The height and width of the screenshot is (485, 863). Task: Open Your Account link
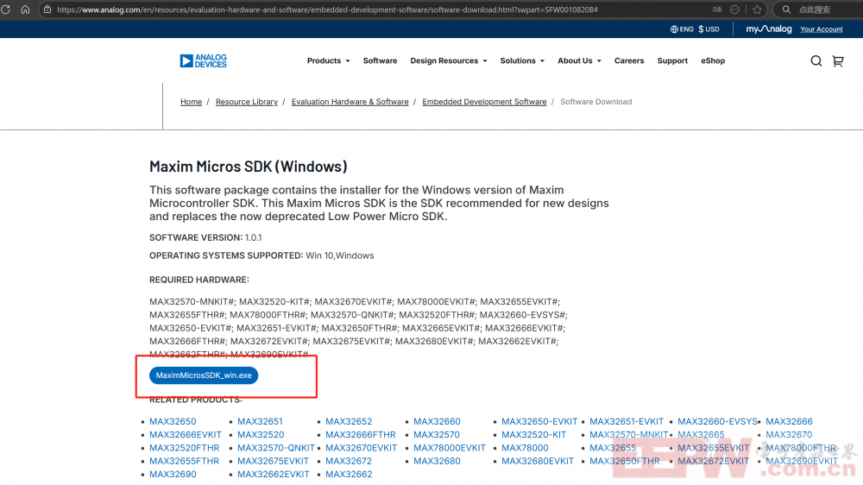pyautogui.click(x=822, y=29)
